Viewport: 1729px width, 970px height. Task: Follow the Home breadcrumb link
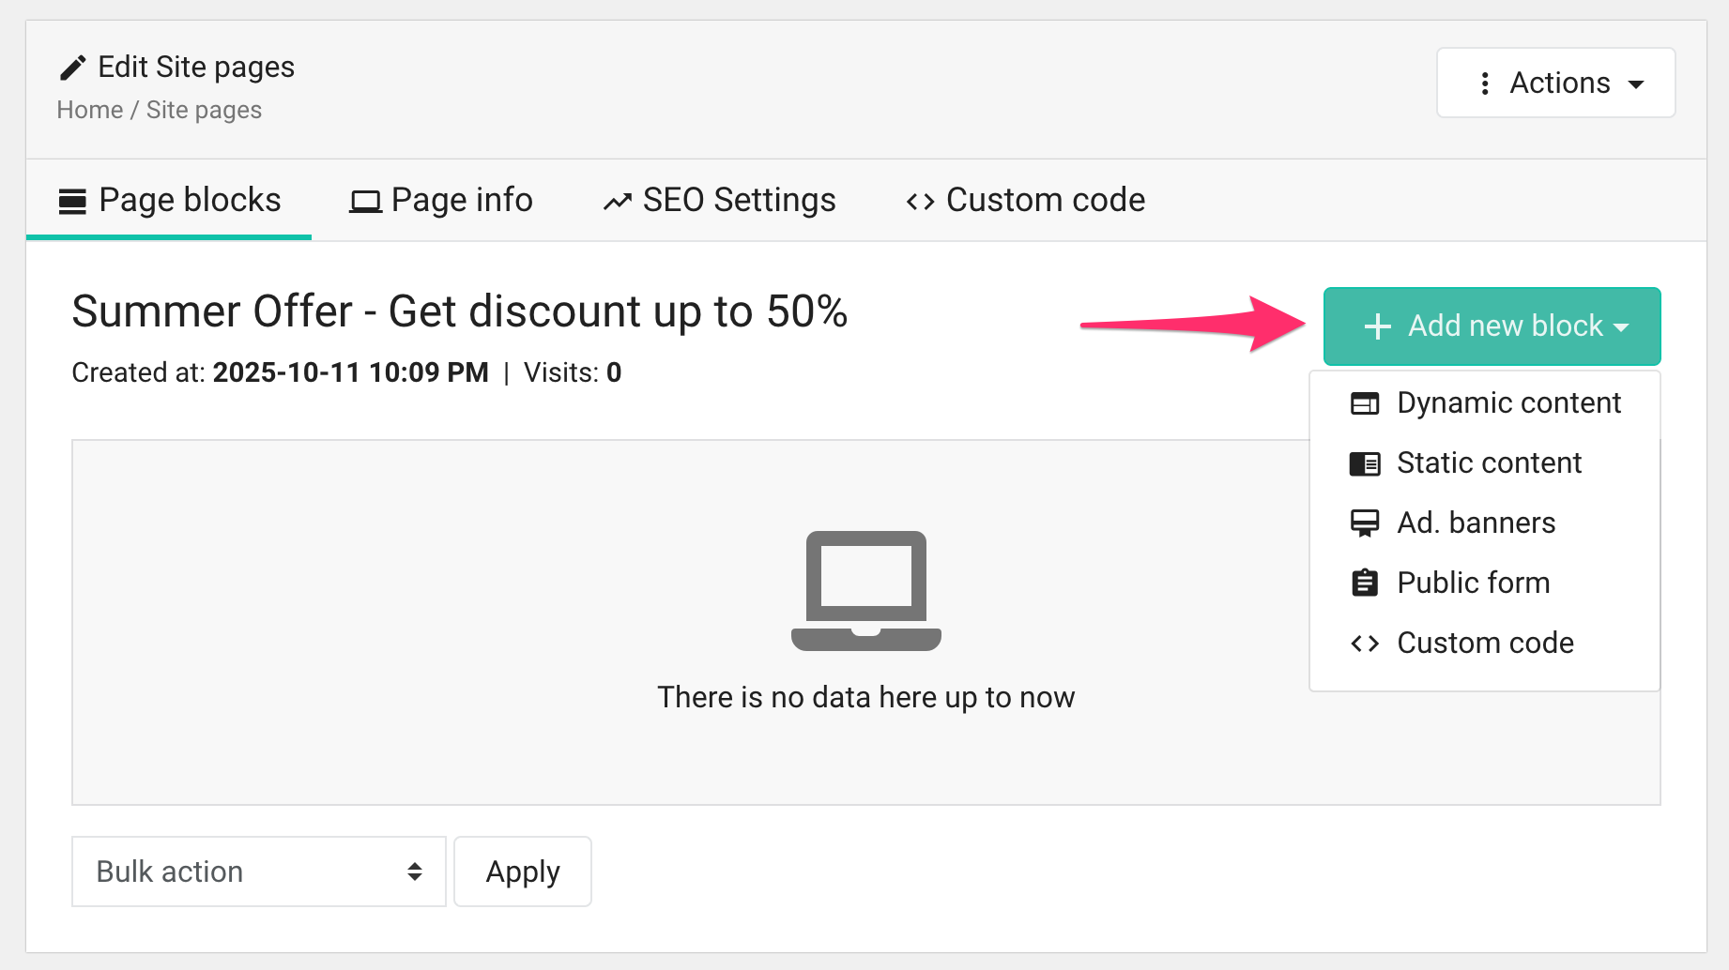point(89,110)
